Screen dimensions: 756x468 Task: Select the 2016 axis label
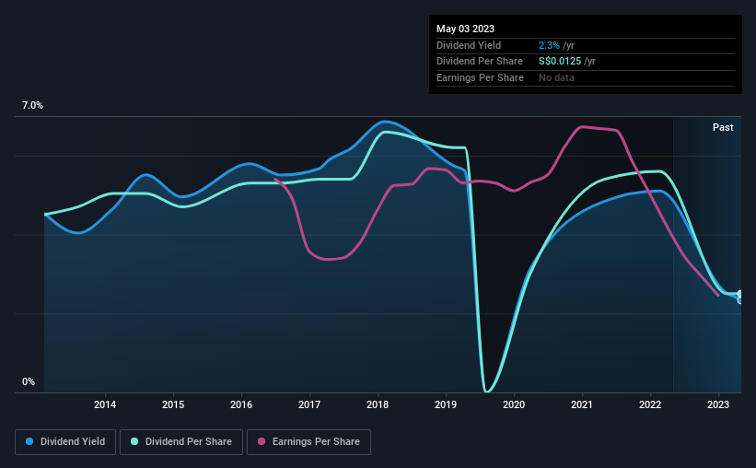241,404
